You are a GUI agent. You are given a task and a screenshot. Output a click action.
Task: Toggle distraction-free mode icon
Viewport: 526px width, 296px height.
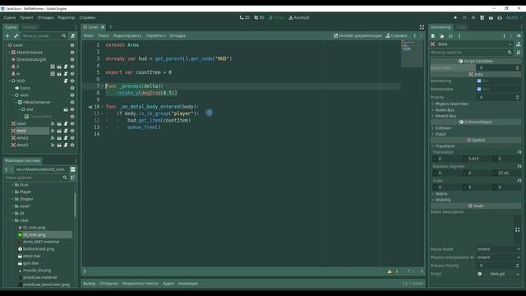click(x=422, y=27)
